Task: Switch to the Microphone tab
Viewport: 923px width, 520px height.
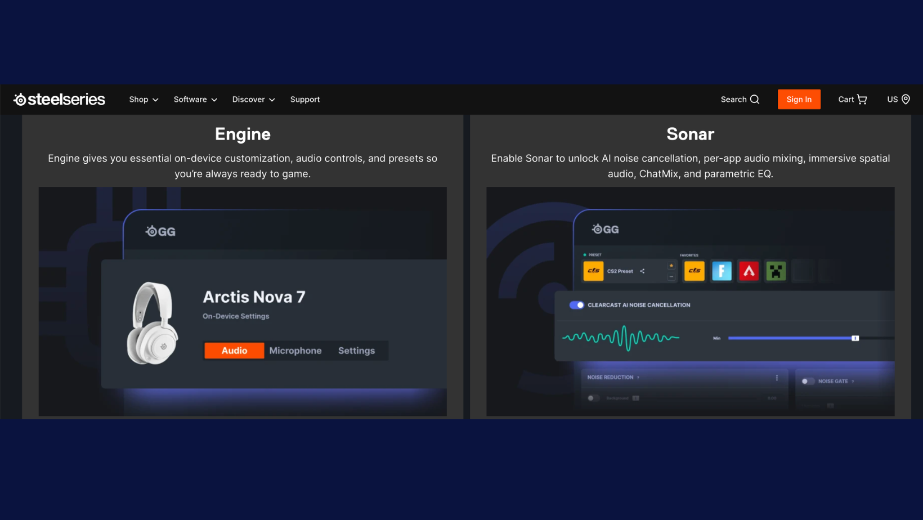Action: click(x=295, y=351)
